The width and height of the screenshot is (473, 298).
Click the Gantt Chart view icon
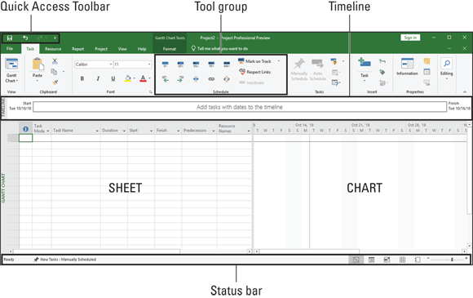(x=11, y=64)
